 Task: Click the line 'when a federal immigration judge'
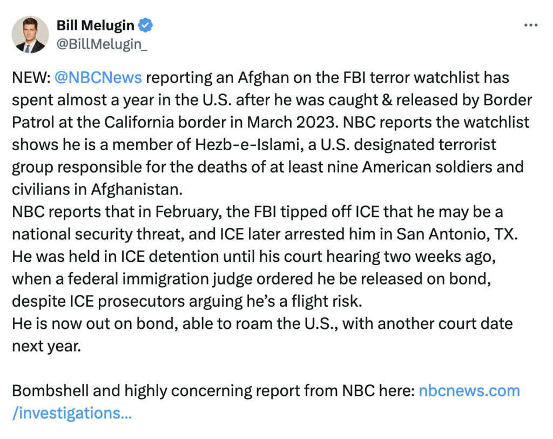(x=252, y=279)
